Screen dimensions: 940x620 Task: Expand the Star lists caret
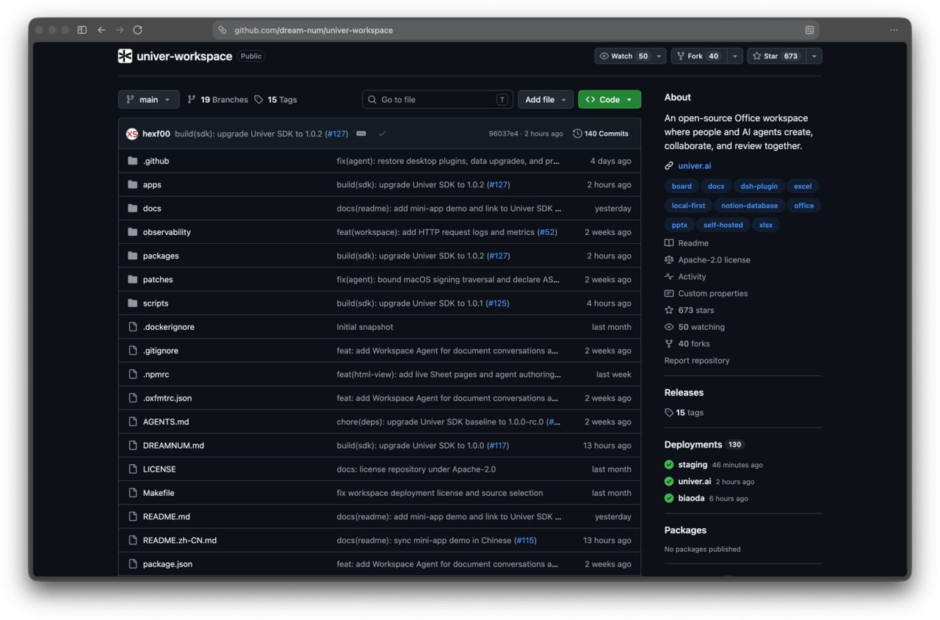coord(814,56)
